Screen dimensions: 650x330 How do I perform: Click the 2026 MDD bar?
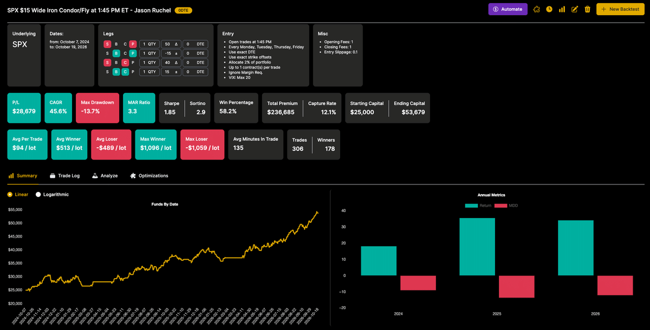(x=615, y=285)
